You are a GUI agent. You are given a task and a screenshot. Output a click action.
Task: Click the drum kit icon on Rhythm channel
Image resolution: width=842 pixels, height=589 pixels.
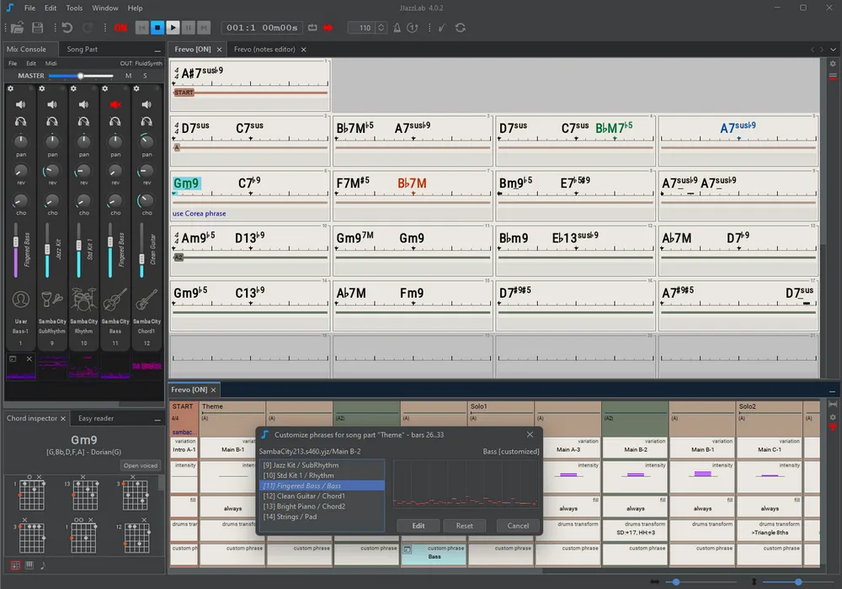[83, 300]
